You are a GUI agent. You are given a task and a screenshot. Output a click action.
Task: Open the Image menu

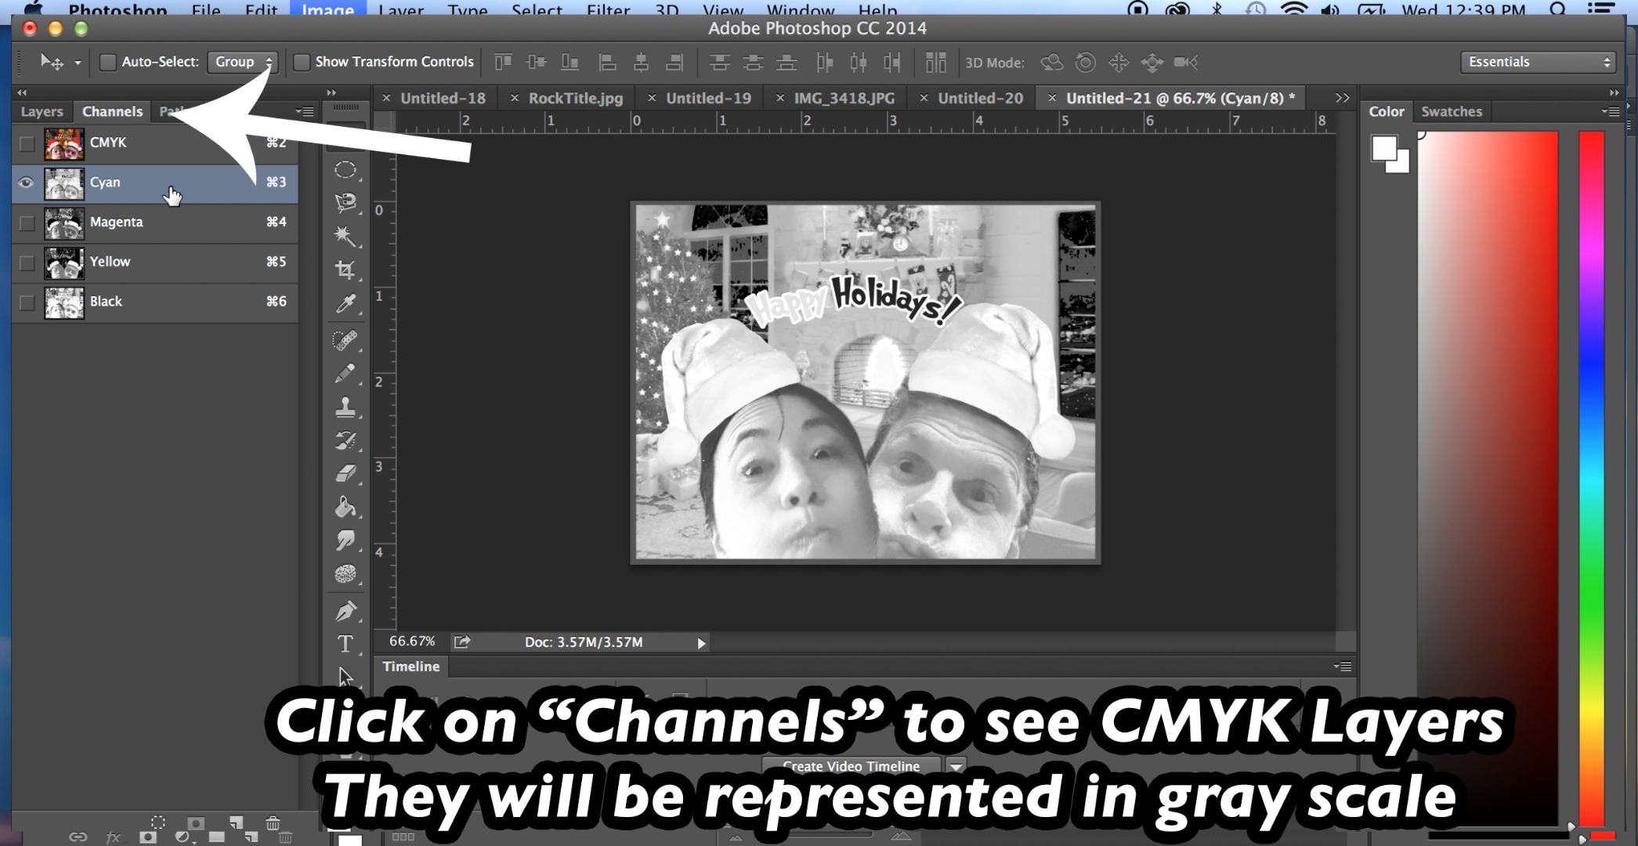point(327,11)
